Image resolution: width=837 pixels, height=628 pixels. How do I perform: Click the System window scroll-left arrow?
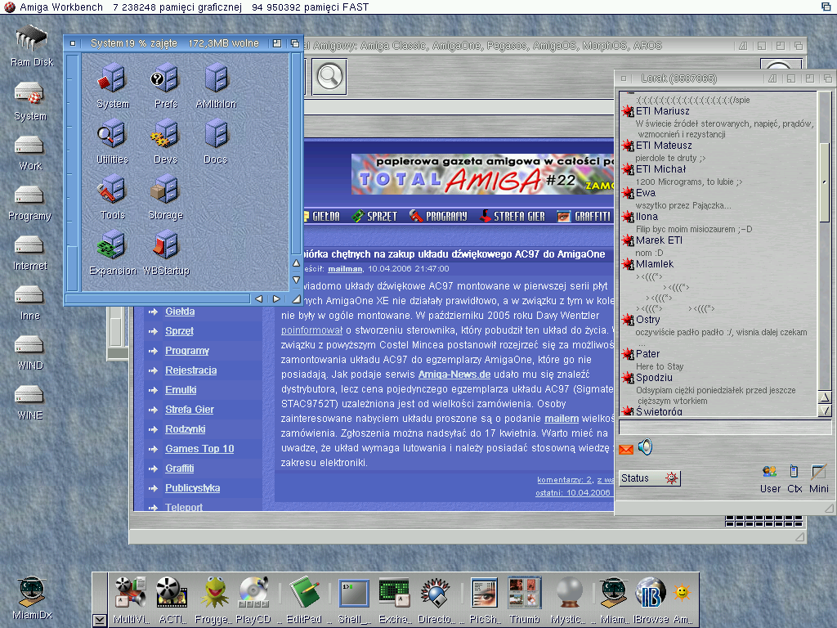(x=259, y=299)
